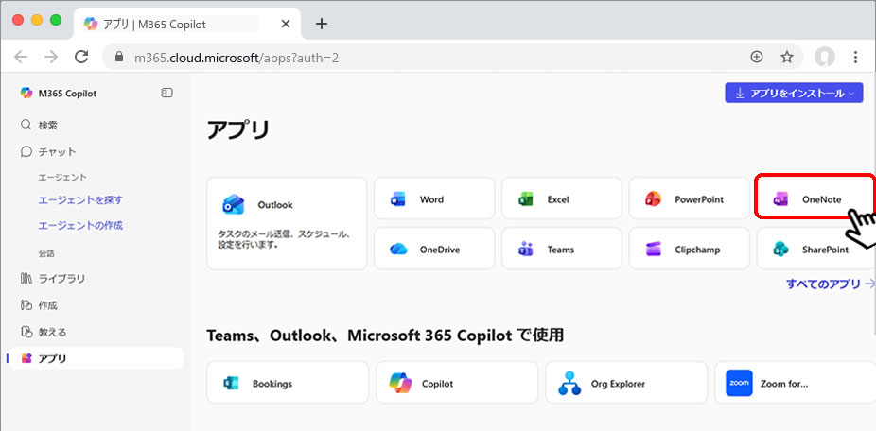Open the Word app tile

coord(433,199)
